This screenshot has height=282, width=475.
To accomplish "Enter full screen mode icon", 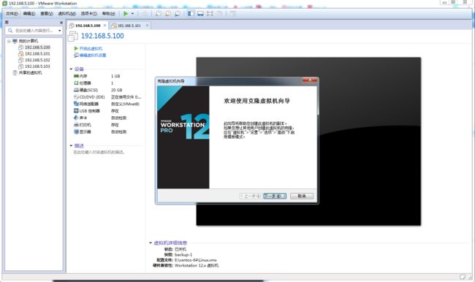I will pyautogui.click(x=210, y=14).
